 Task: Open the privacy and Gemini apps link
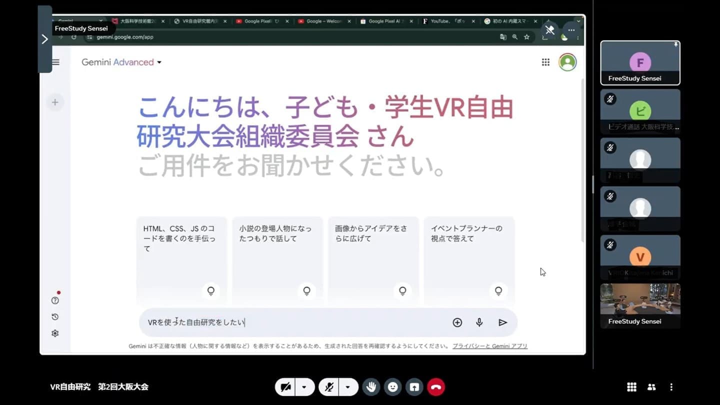pos(489,346)
